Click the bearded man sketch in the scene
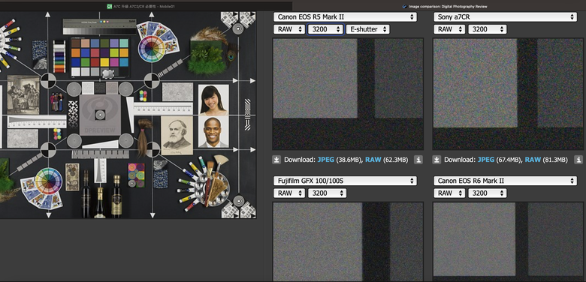Viewport: 586px width, 282px height. [x=177, y=136]
